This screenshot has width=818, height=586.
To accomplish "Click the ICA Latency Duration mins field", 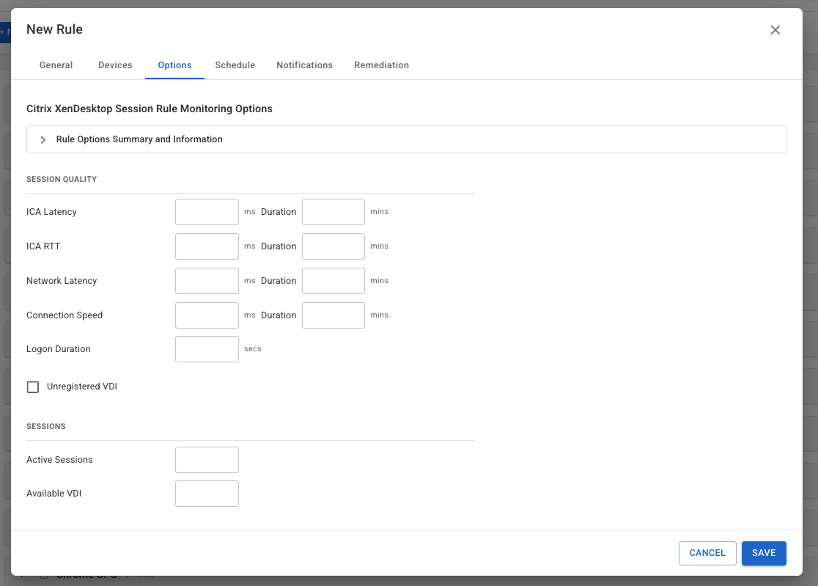I will pyautogui.click(x=334, y=212).
